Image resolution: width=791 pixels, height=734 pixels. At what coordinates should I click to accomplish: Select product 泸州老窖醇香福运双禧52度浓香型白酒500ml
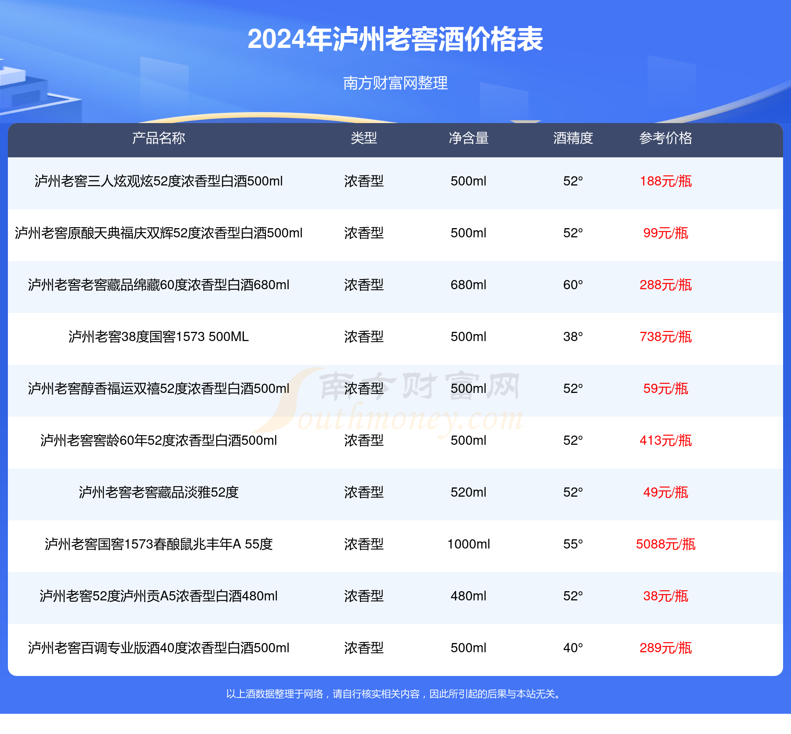159,389
